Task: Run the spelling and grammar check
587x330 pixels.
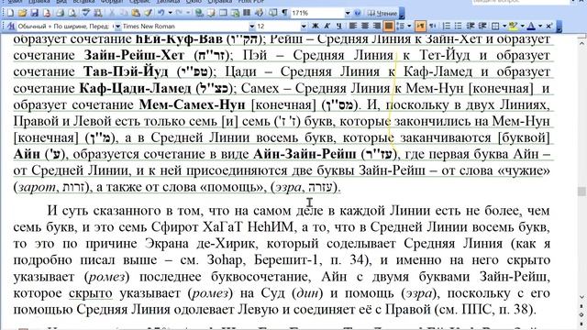Action: [86, 13]
